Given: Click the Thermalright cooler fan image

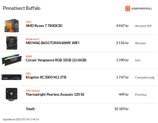Looking at the screenshot, I should 12,94.
